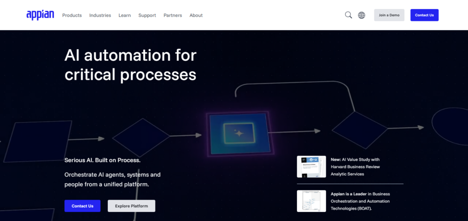Image resolution: width=468 pixels, height=221 pixels.
Task: Open the Partners menu
Action: click(172, 15)
